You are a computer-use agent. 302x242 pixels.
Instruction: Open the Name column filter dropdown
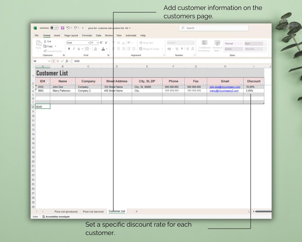click(x=74, y=83)
